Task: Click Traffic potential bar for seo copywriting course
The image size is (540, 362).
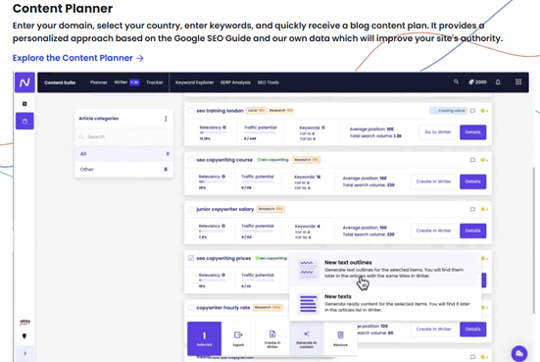Action: pos(257,182)
